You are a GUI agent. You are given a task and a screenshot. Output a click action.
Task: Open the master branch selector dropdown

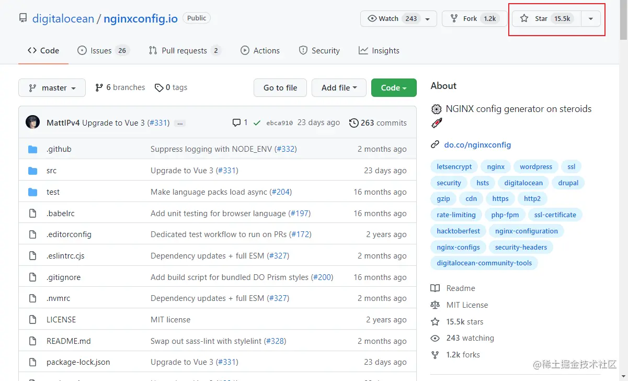52,88
